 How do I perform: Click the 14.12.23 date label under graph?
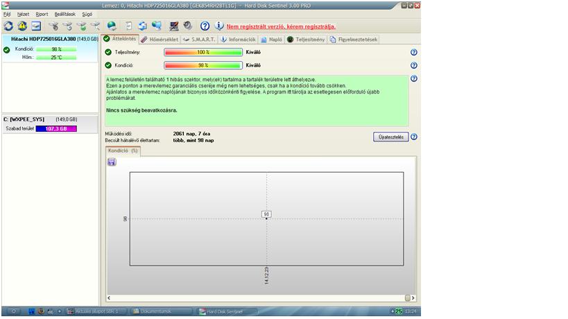point(266,275)
